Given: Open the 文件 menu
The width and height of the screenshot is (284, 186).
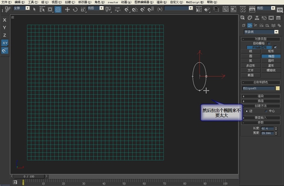Looking at the screenshot, I should [x=6, y=2].
